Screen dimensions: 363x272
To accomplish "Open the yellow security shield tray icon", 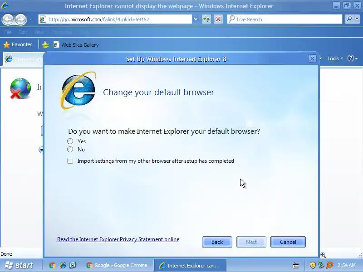I will pyautogui.click(x=313, y=265).
